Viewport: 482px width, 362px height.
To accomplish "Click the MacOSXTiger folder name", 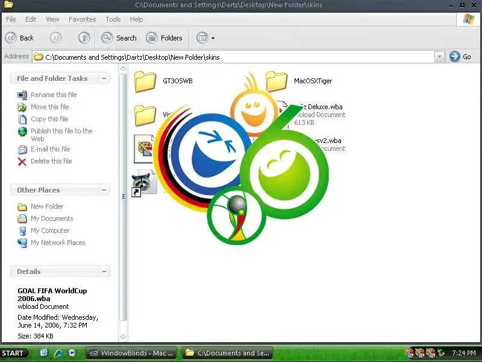I will point(313,81).
